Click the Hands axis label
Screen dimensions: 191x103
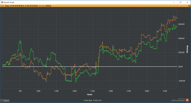click(x=90, y=95)
